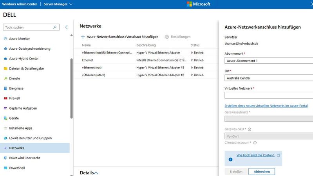This screenshot has width=313, height=176.
Task: Click the Einstellungen gear icon
Action: click(x=166, y=37)
